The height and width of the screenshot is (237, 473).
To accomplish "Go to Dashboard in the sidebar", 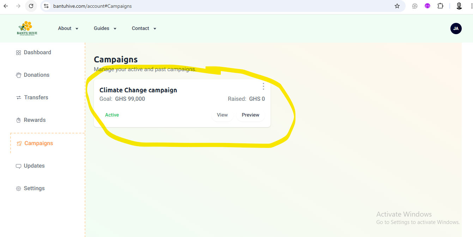I will (x=37, y=52).
